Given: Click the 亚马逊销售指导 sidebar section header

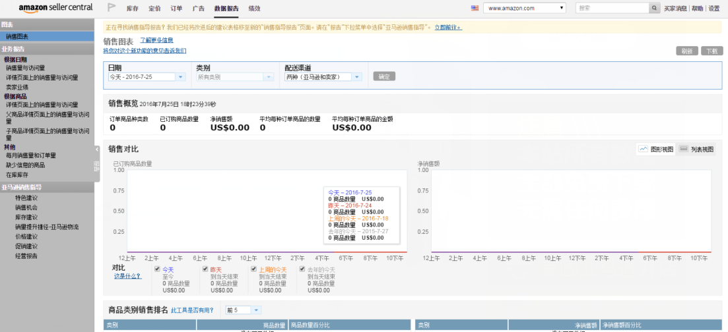Looking at the screenshot, I should click(x=47, y=187).
